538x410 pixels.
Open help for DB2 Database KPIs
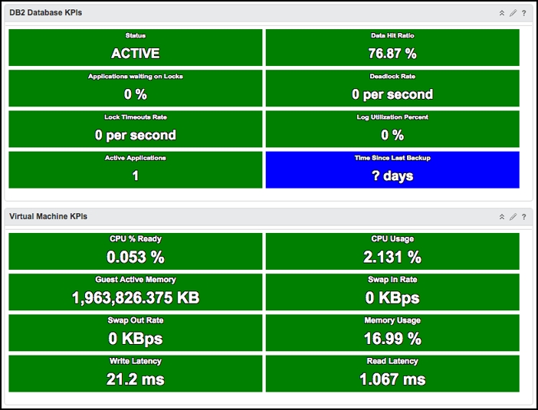524,13
